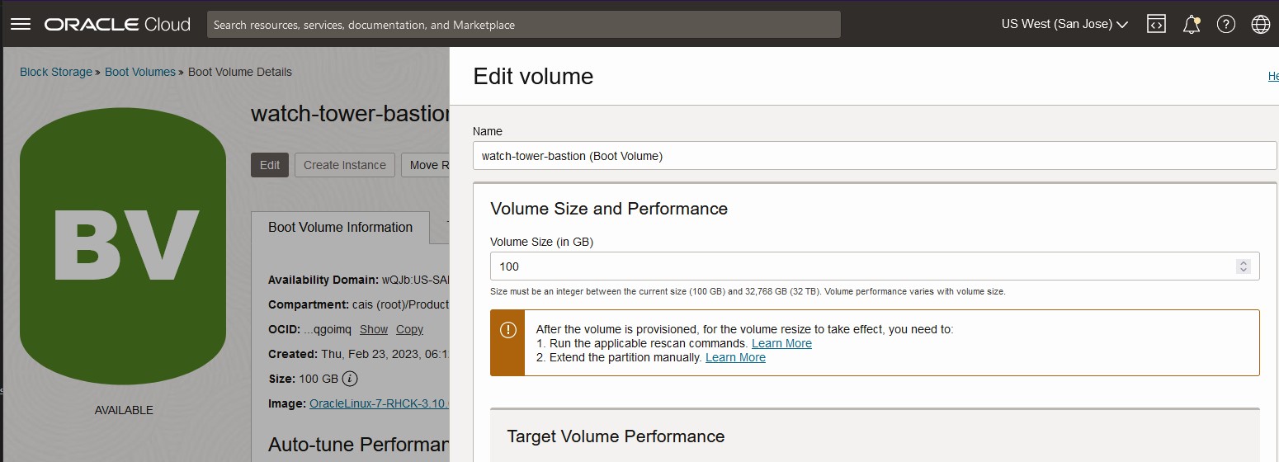This screenshot has height=462, width=1279.
Task: Click inside the volume Name field
Action: (x=874, y=155)
